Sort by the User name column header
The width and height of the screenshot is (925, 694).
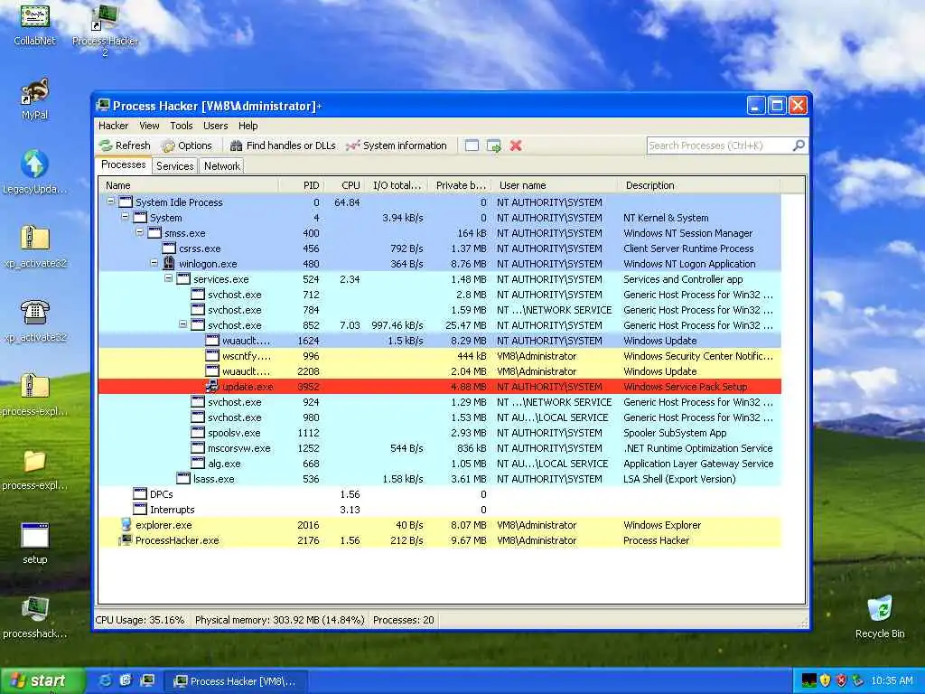[x=556, y=185]
